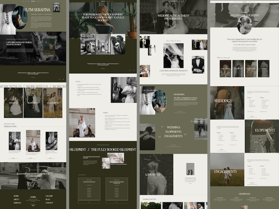Open Engagements card under Work With Us

pos(53,103)
